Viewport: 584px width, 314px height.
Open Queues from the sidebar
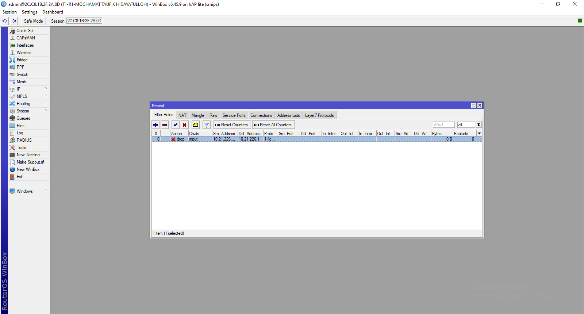(29, 118)
